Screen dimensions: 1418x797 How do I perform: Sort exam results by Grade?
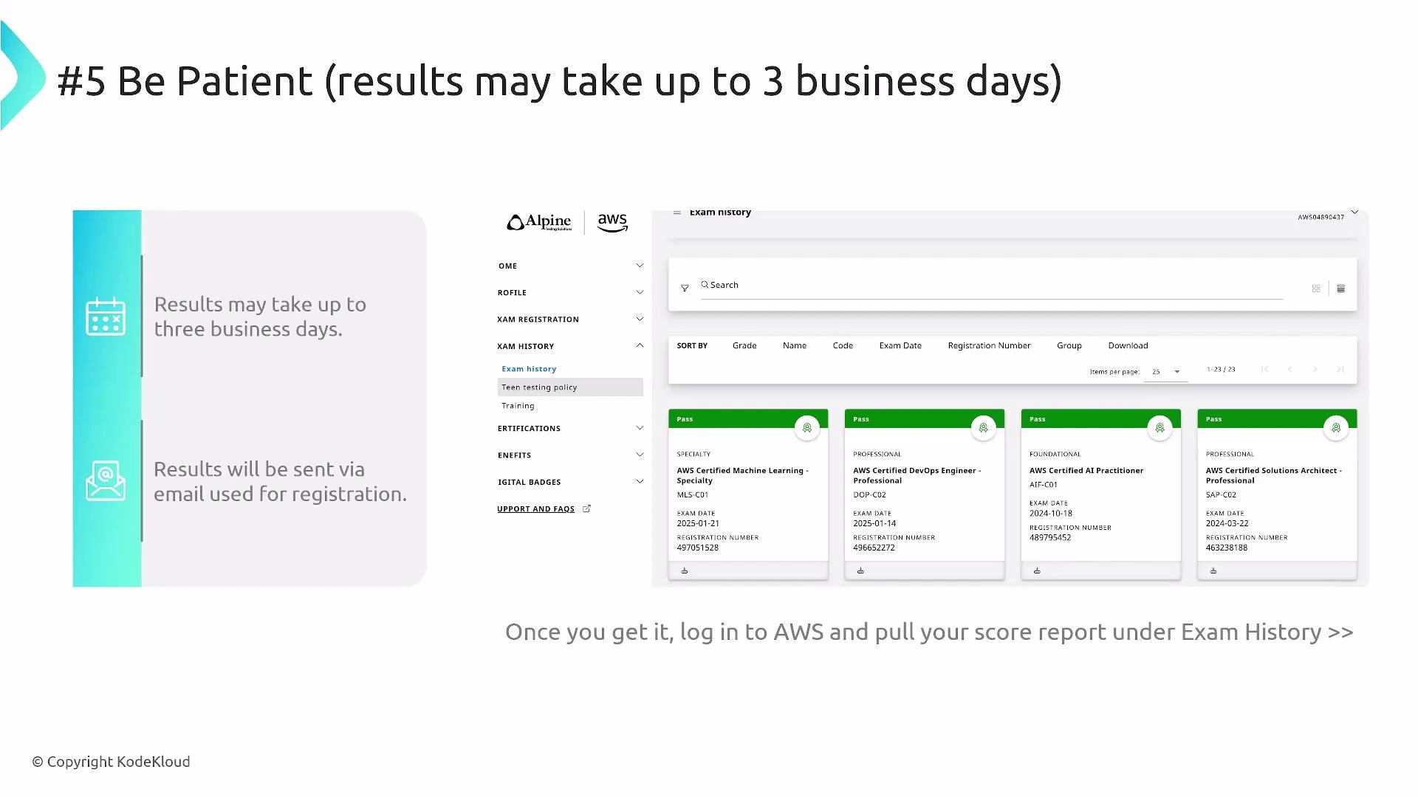coord(744,345)
